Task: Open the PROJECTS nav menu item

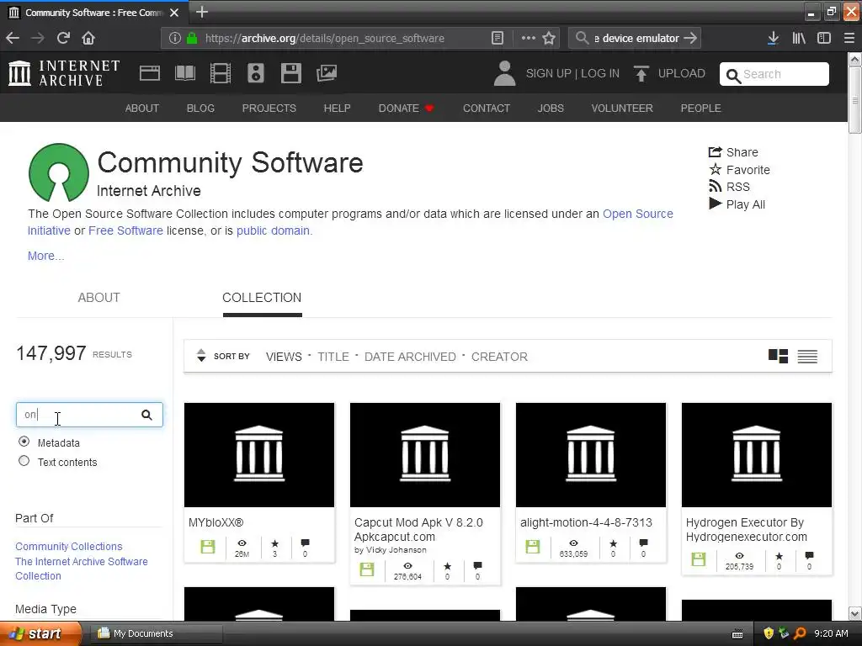Action: tap(269, 109)
